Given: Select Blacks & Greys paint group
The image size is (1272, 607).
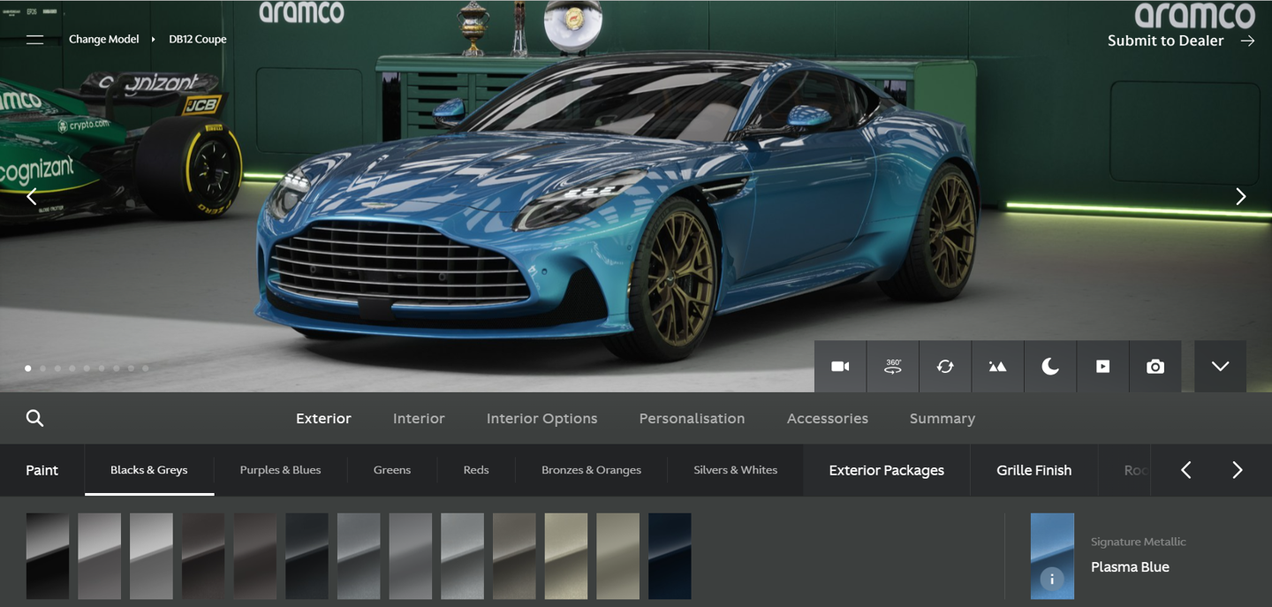Looking at the screenshot, I should [x=149, y=470].
